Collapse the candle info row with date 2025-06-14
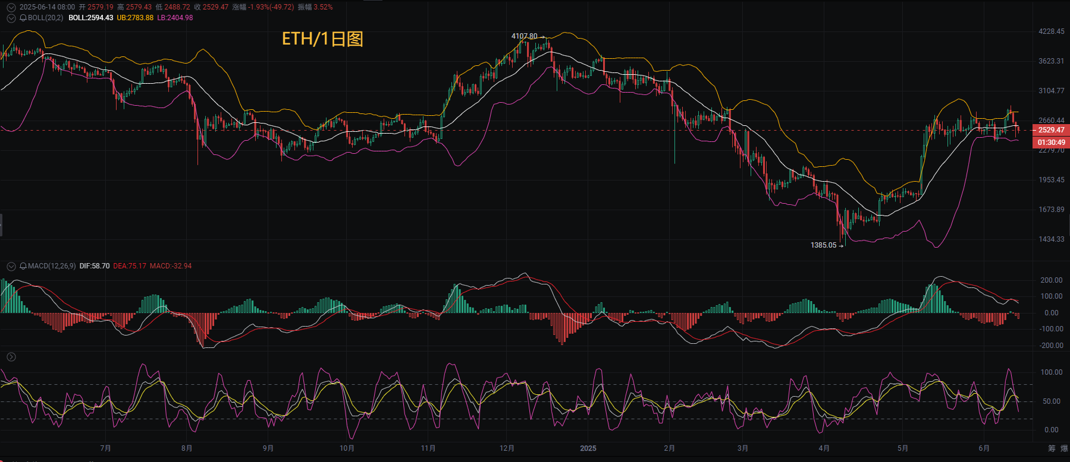 click(x=11, y=7)
